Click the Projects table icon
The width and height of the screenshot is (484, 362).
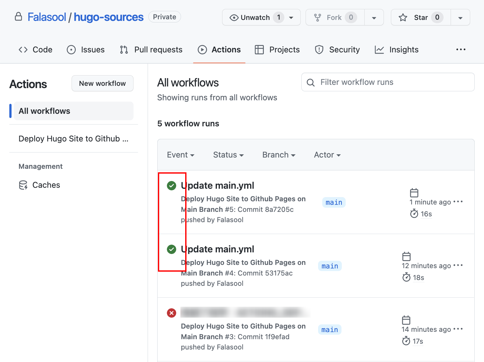pyautogui.click(x=259, y=50)
